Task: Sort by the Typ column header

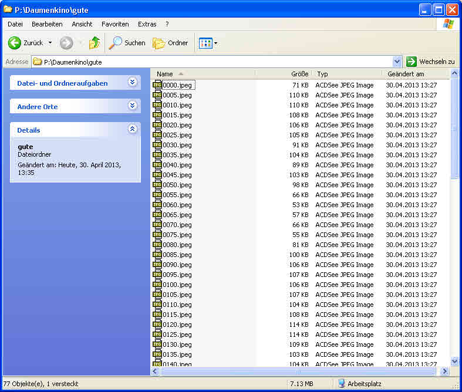Action: point(347,74)
